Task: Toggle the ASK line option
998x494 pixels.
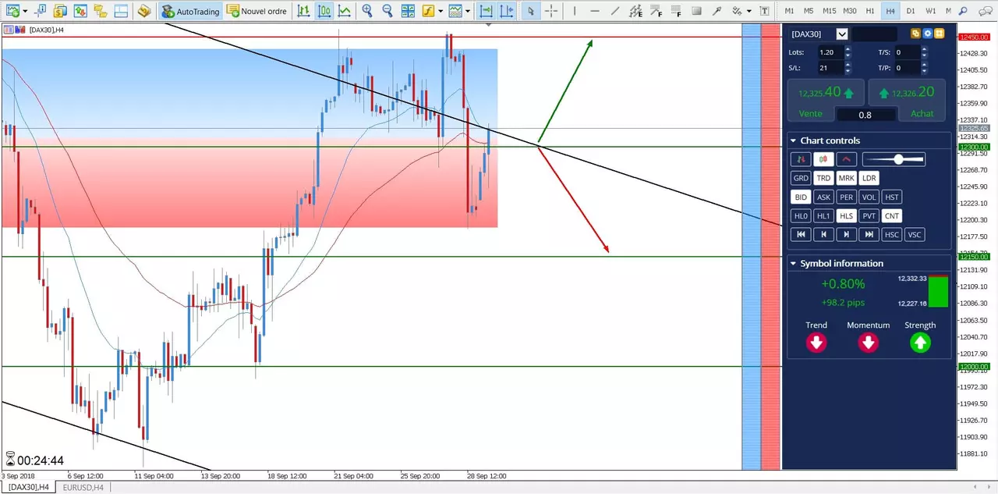Action: pos(823,197)
